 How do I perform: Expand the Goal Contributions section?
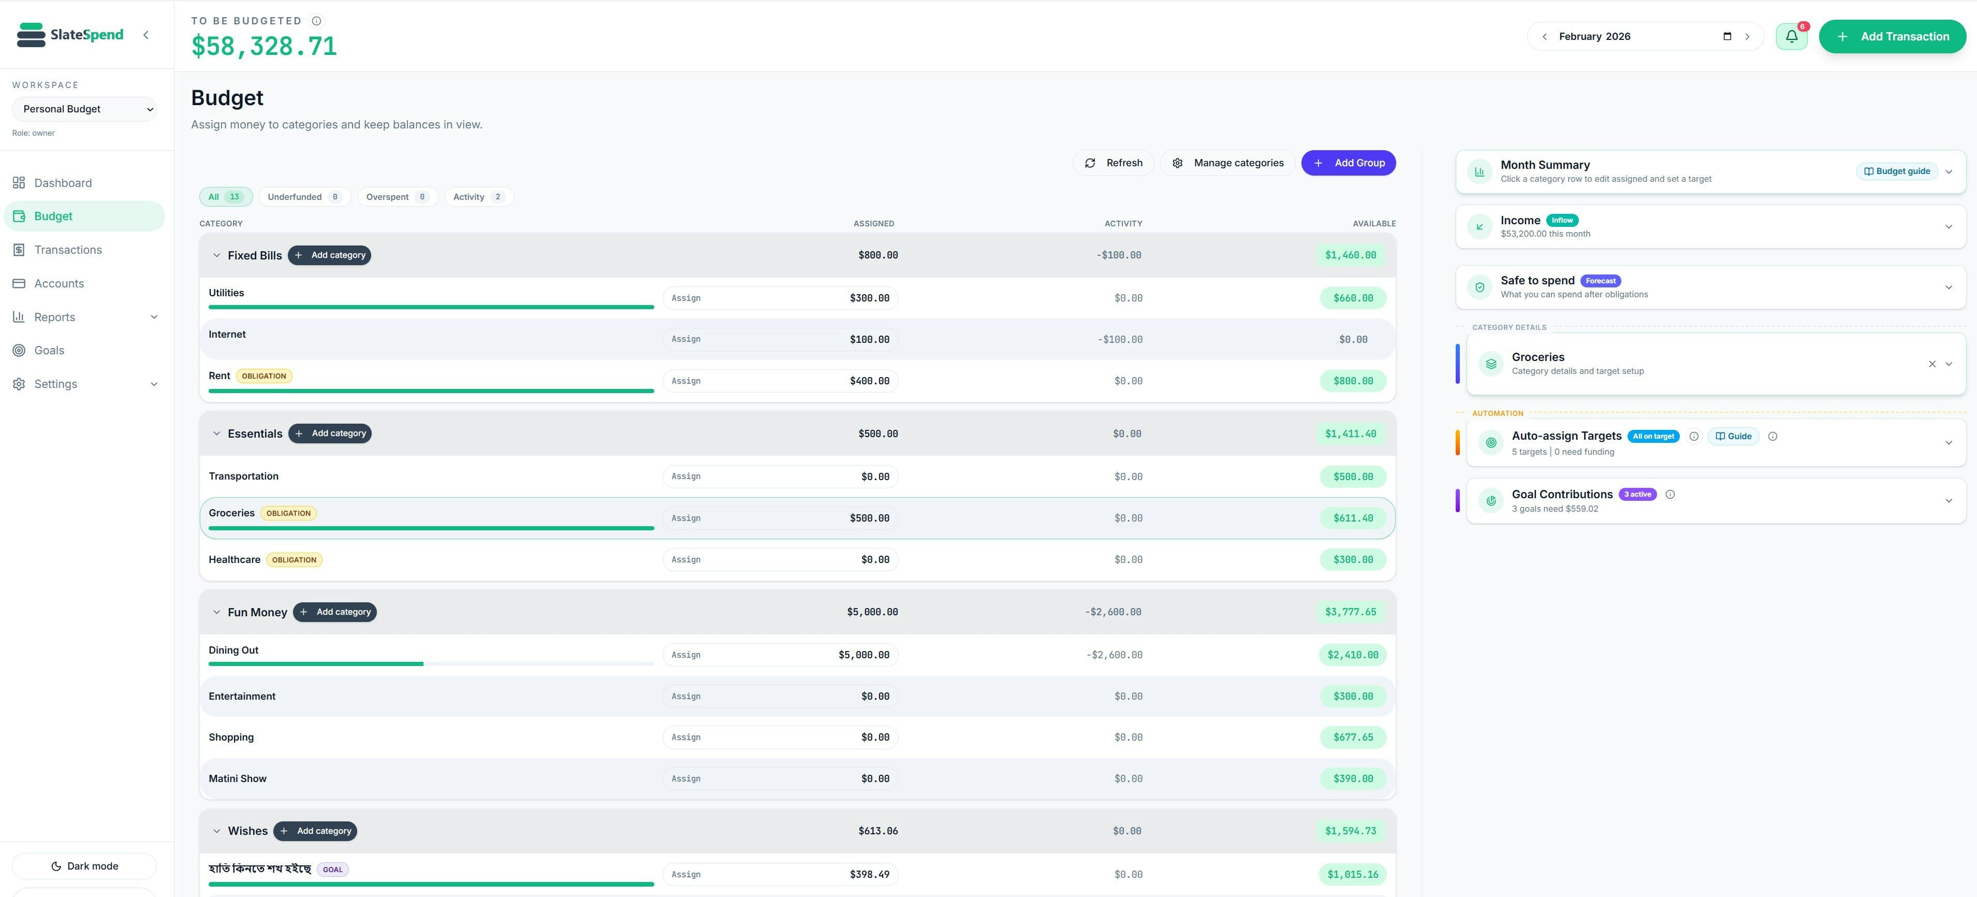(x=1949, y=500)
